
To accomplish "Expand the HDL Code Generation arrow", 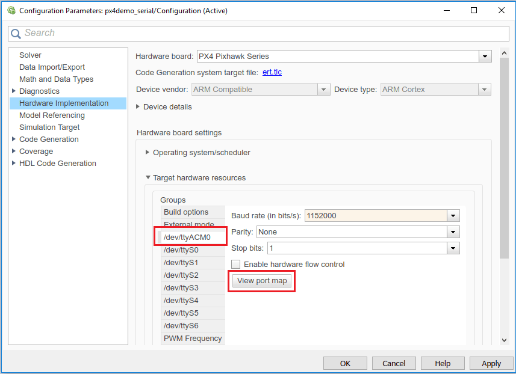I will pos(13,163).
